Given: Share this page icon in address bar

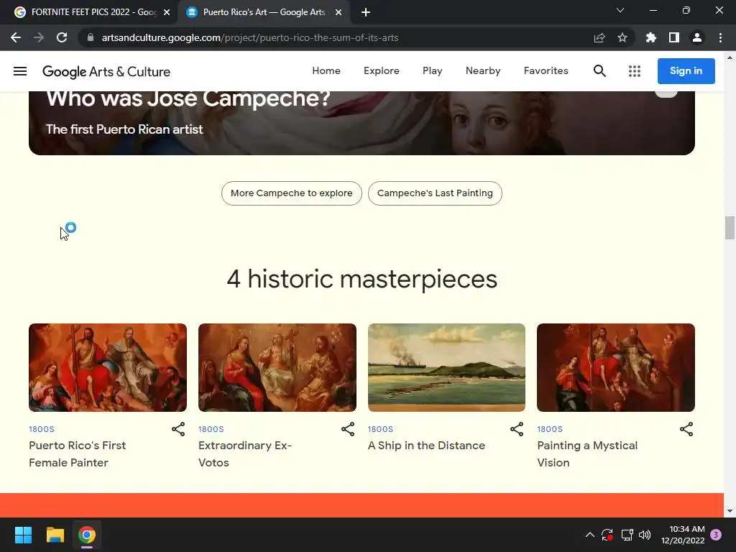Looking at the screenshot, I should coord(599,37).
